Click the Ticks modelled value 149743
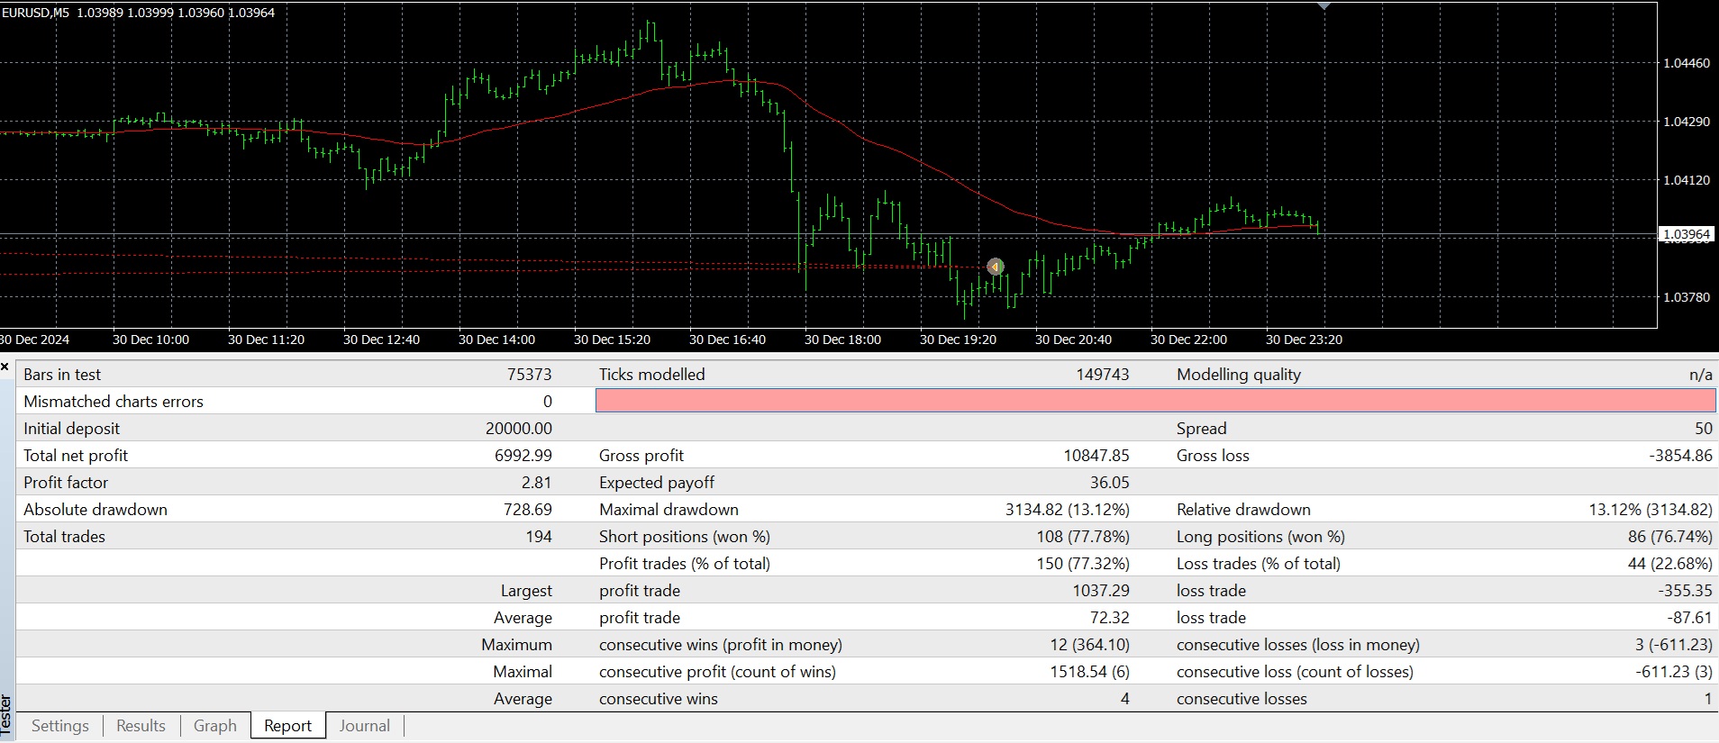The width and height of the screenshot is (1719, 743). pyautogui.click(x=1102, y=375)
